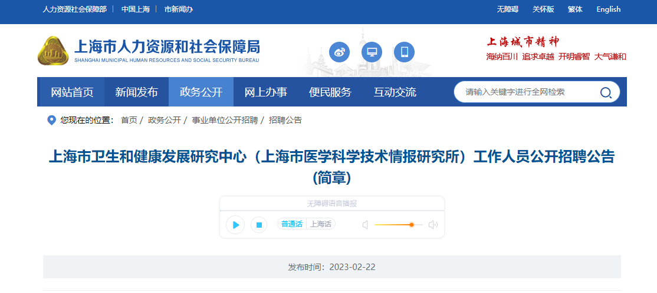Open 网站首页 in navigation bar

pos(72,92)
